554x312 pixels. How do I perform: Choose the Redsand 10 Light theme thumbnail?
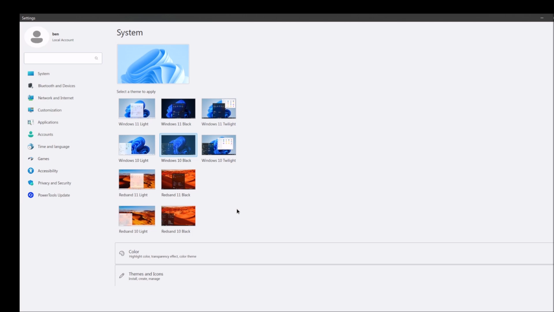137,216
